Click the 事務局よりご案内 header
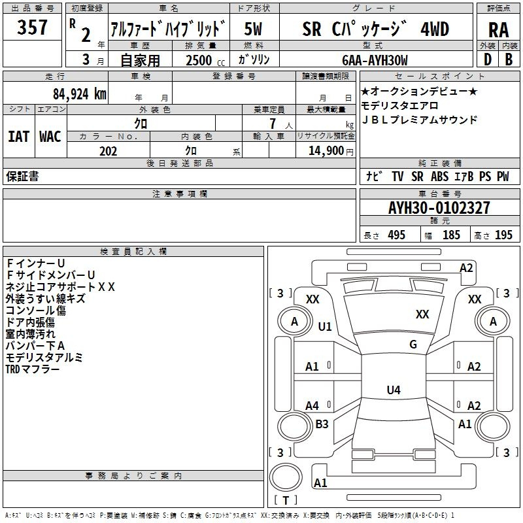The height and width of the screenshot is (523, 523). tap(133, 476)
